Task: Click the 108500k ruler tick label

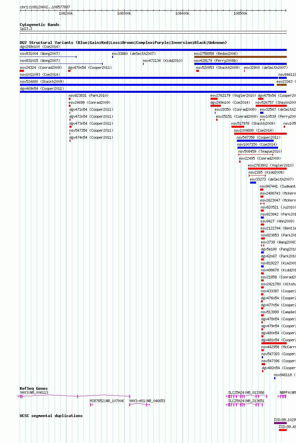Action: pos(240,13)
